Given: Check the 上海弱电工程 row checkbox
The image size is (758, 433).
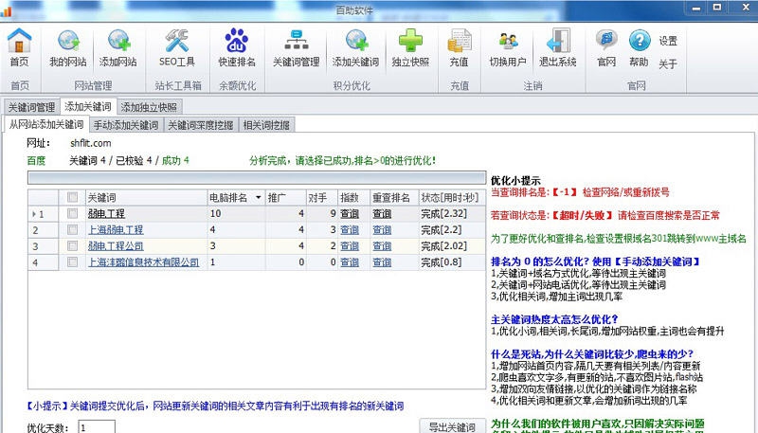Looking at the screenshot, I should [72, 230].
